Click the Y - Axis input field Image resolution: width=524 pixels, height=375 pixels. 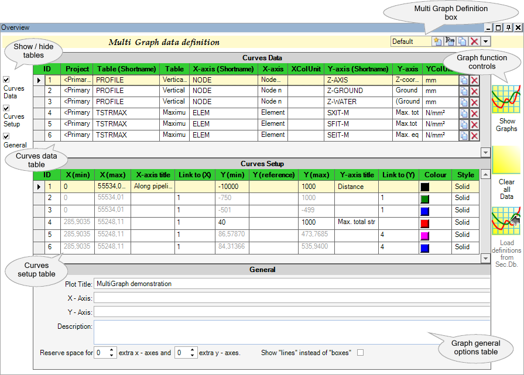point(292,312)
